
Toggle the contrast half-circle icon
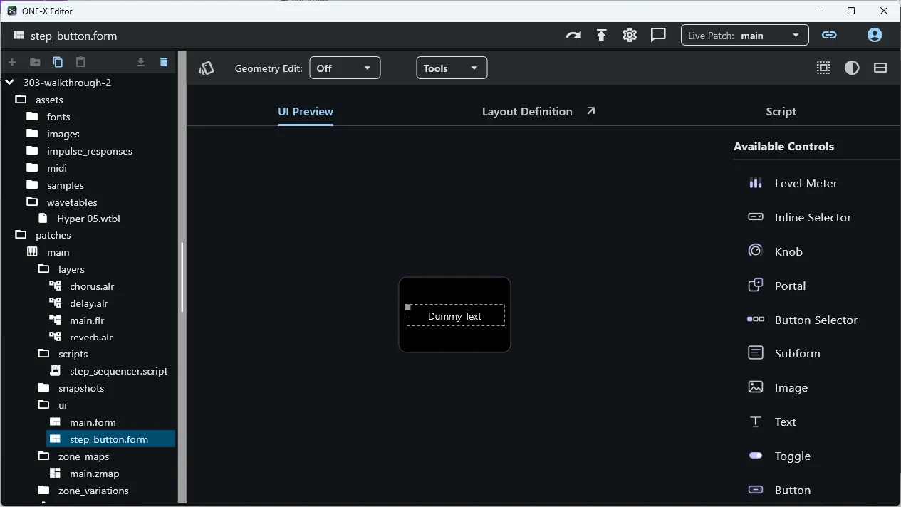click(x=852, y=68)
